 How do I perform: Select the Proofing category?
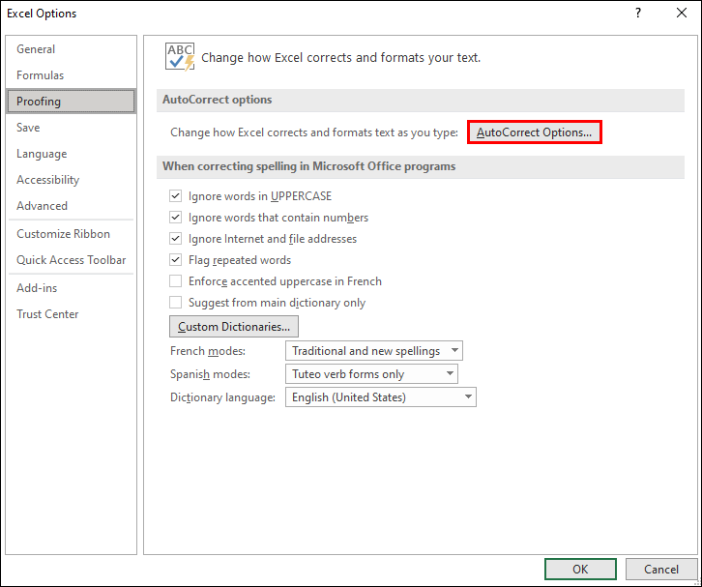(72, 102)
